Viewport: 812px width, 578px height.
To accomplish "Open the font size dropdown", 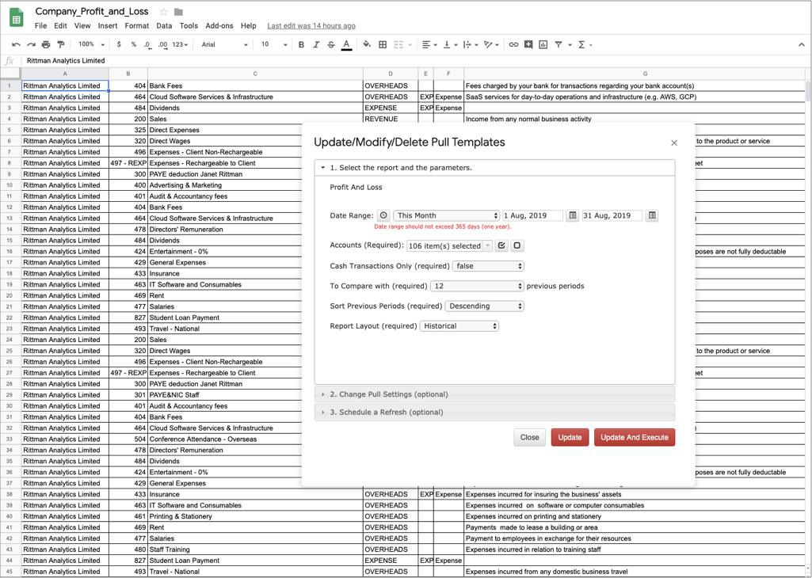I will [274, 45].
